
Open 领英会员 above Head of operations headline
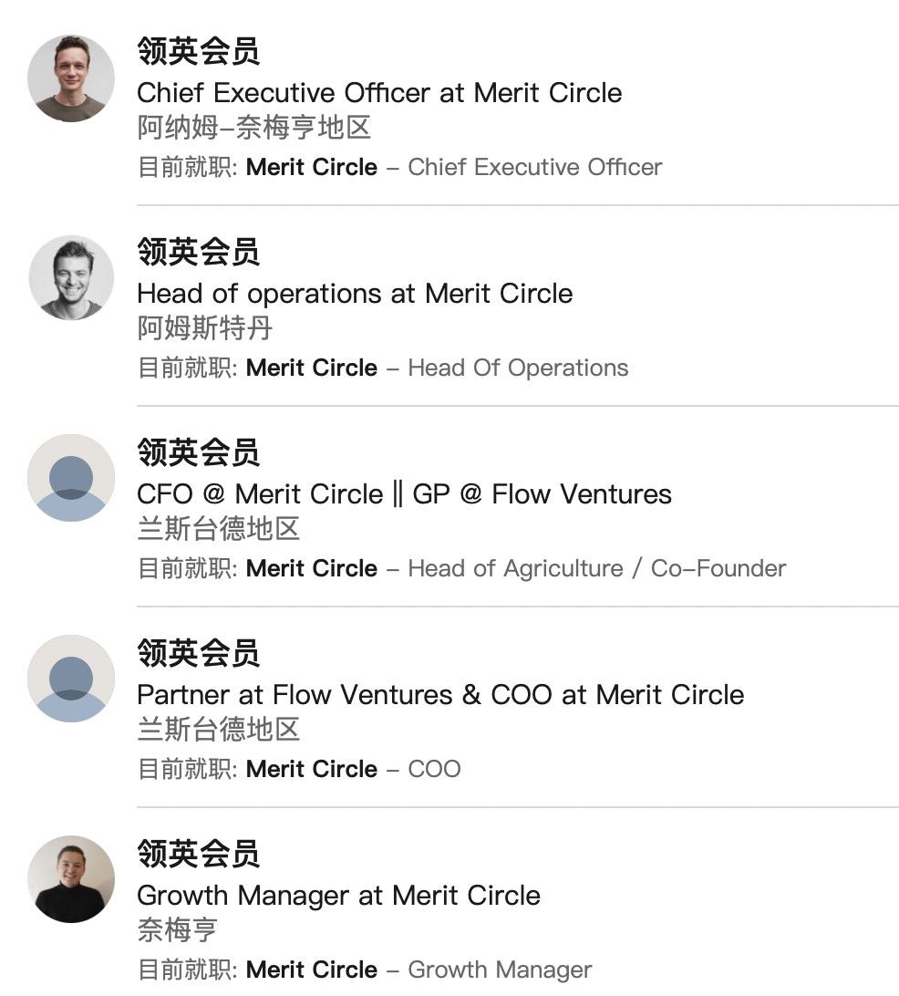point(198,252)
